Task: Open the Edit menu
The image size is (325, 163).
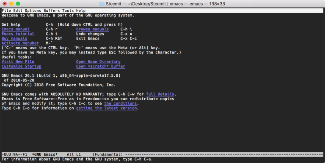Action: 18,11
